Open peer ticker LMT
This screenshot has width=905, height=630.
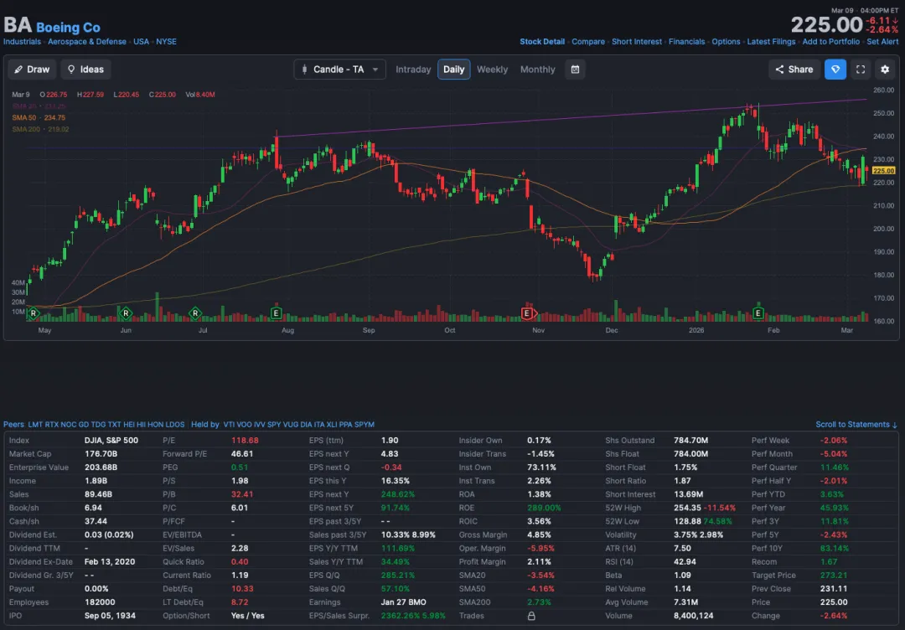35,425
